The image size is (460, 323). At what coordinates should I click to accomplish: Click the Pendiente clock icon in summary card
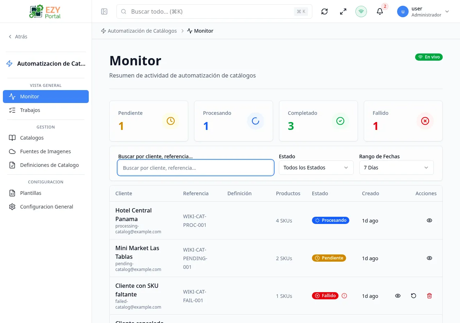(x=171, y=121)
